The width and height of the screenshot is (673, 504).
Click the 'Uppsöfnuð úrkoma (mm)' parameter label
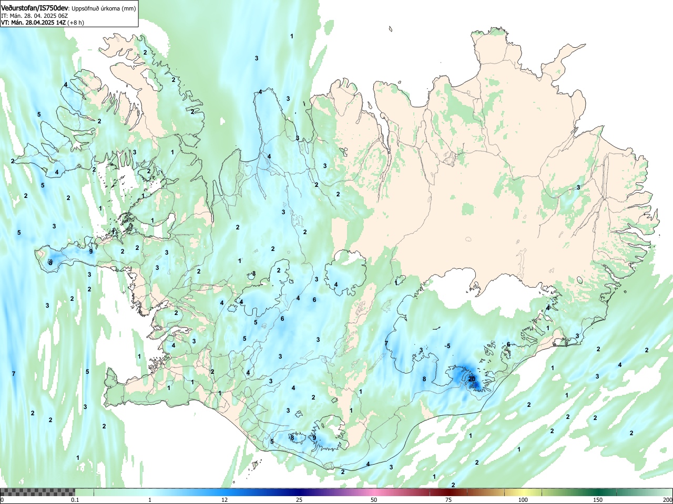(104, 8)
